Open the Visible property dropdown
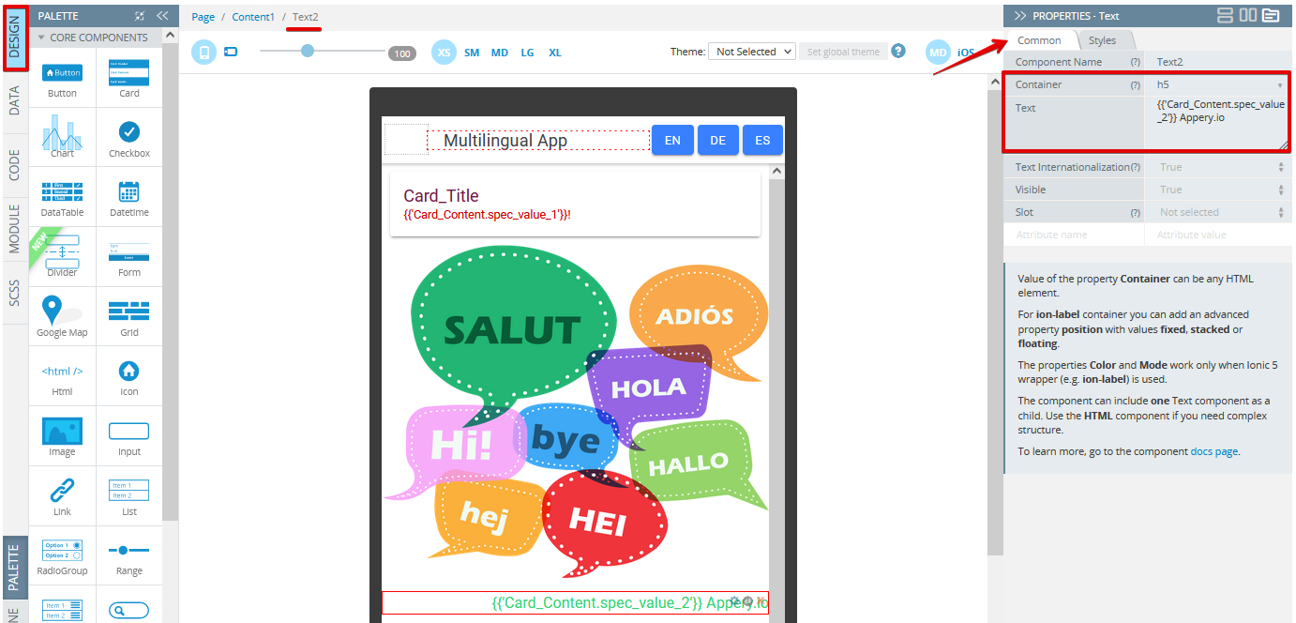 pos(1219,190)
